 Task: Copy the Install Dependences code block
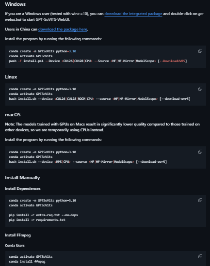[x=200, y=200]
